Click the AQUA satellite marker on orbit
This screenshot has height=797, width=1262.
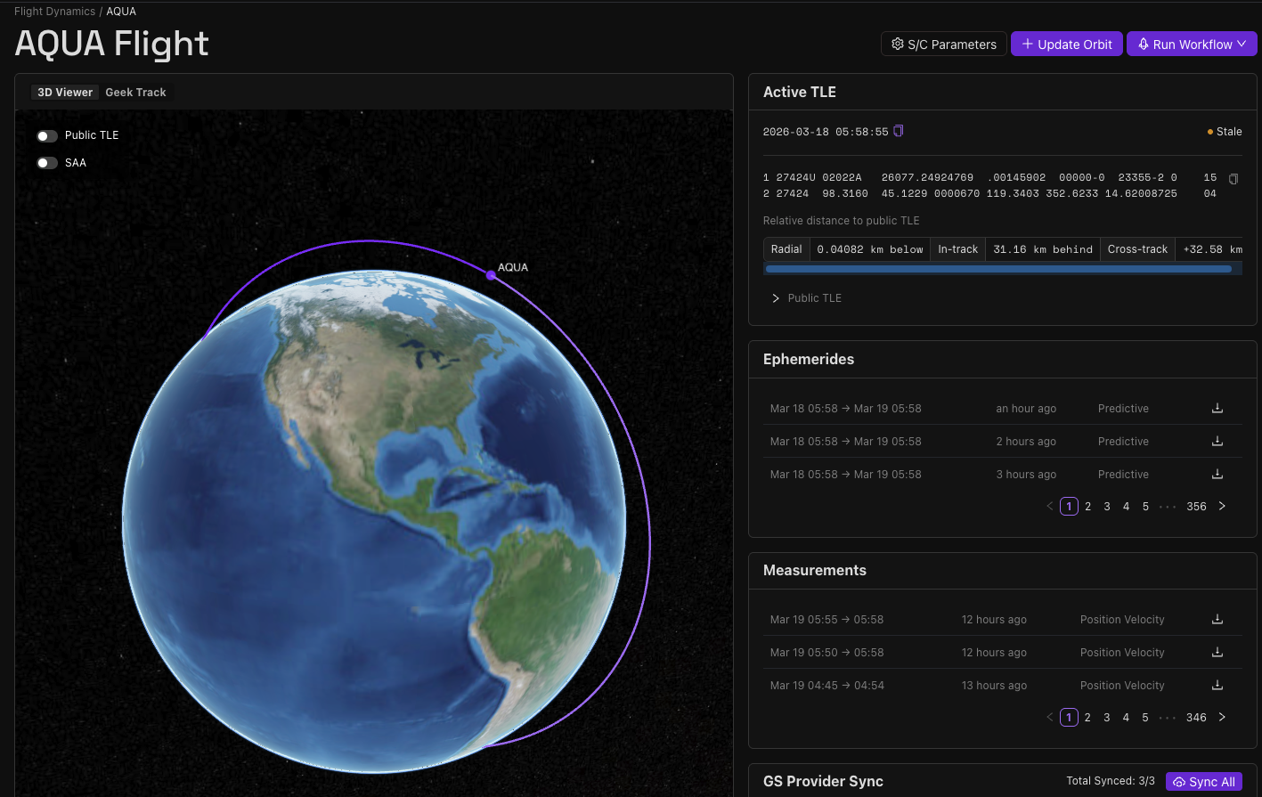[491, 275]
